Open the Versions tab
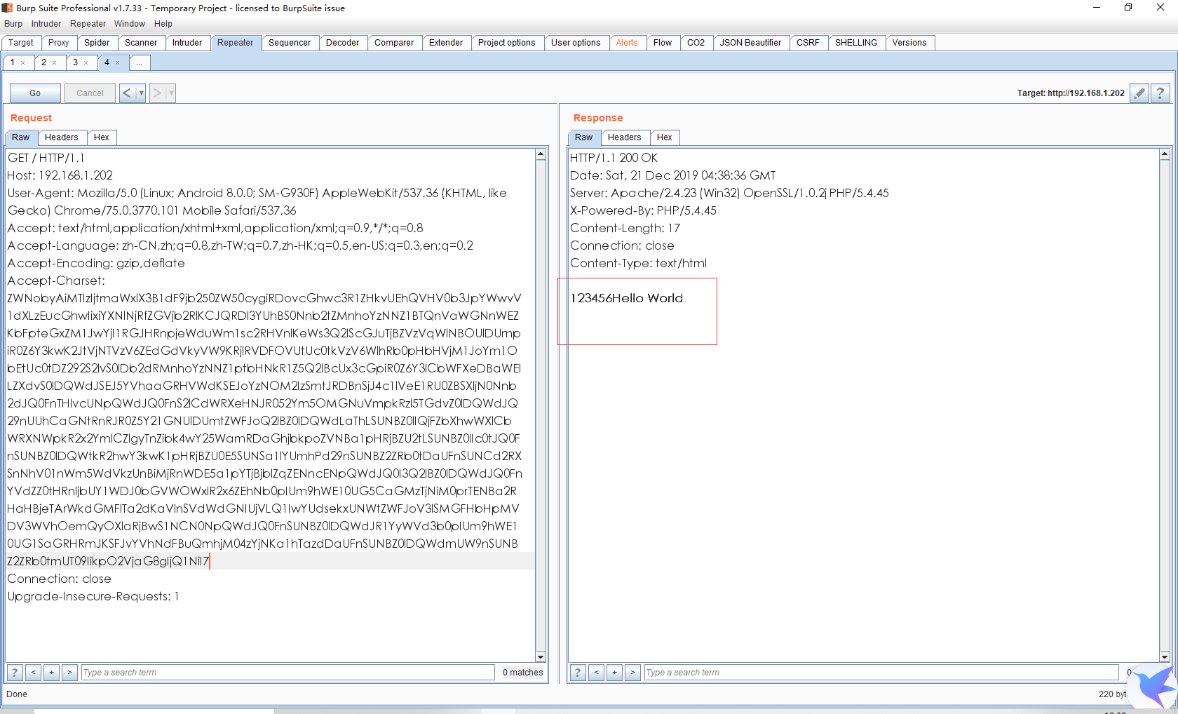This screenshot has width=1178, height=714. [909, 43]
